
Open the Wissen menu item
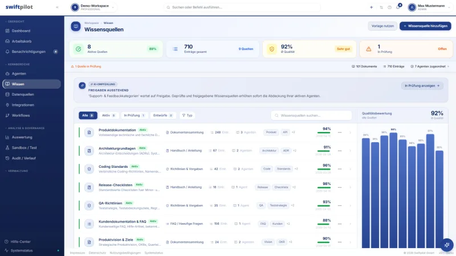32,84
